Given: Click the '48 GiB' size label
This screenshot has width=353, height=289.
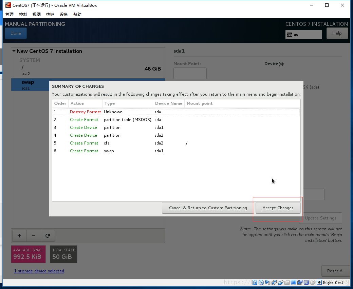Looking at the screenshot, I should [153, 69].
